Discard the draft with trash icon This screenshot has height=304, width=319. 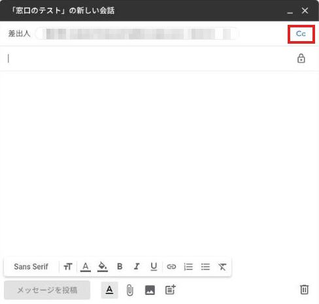point(304,290)
